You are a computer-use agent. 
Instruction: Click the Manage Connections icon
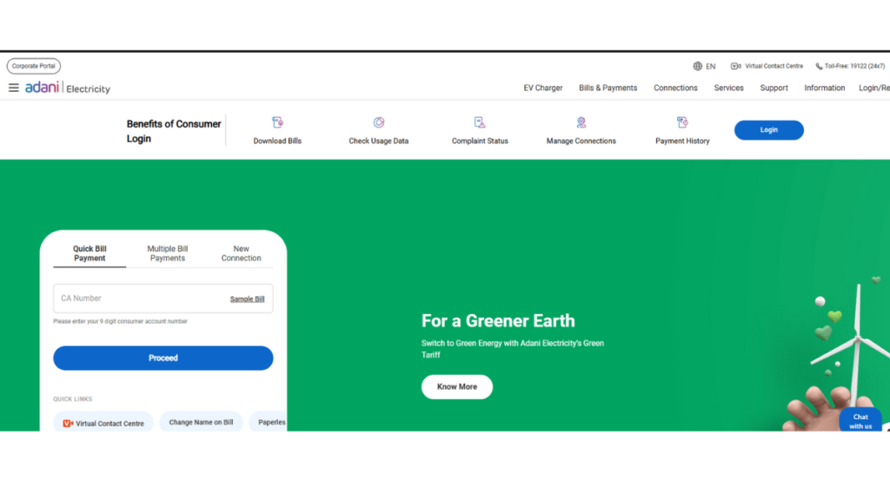581,123
